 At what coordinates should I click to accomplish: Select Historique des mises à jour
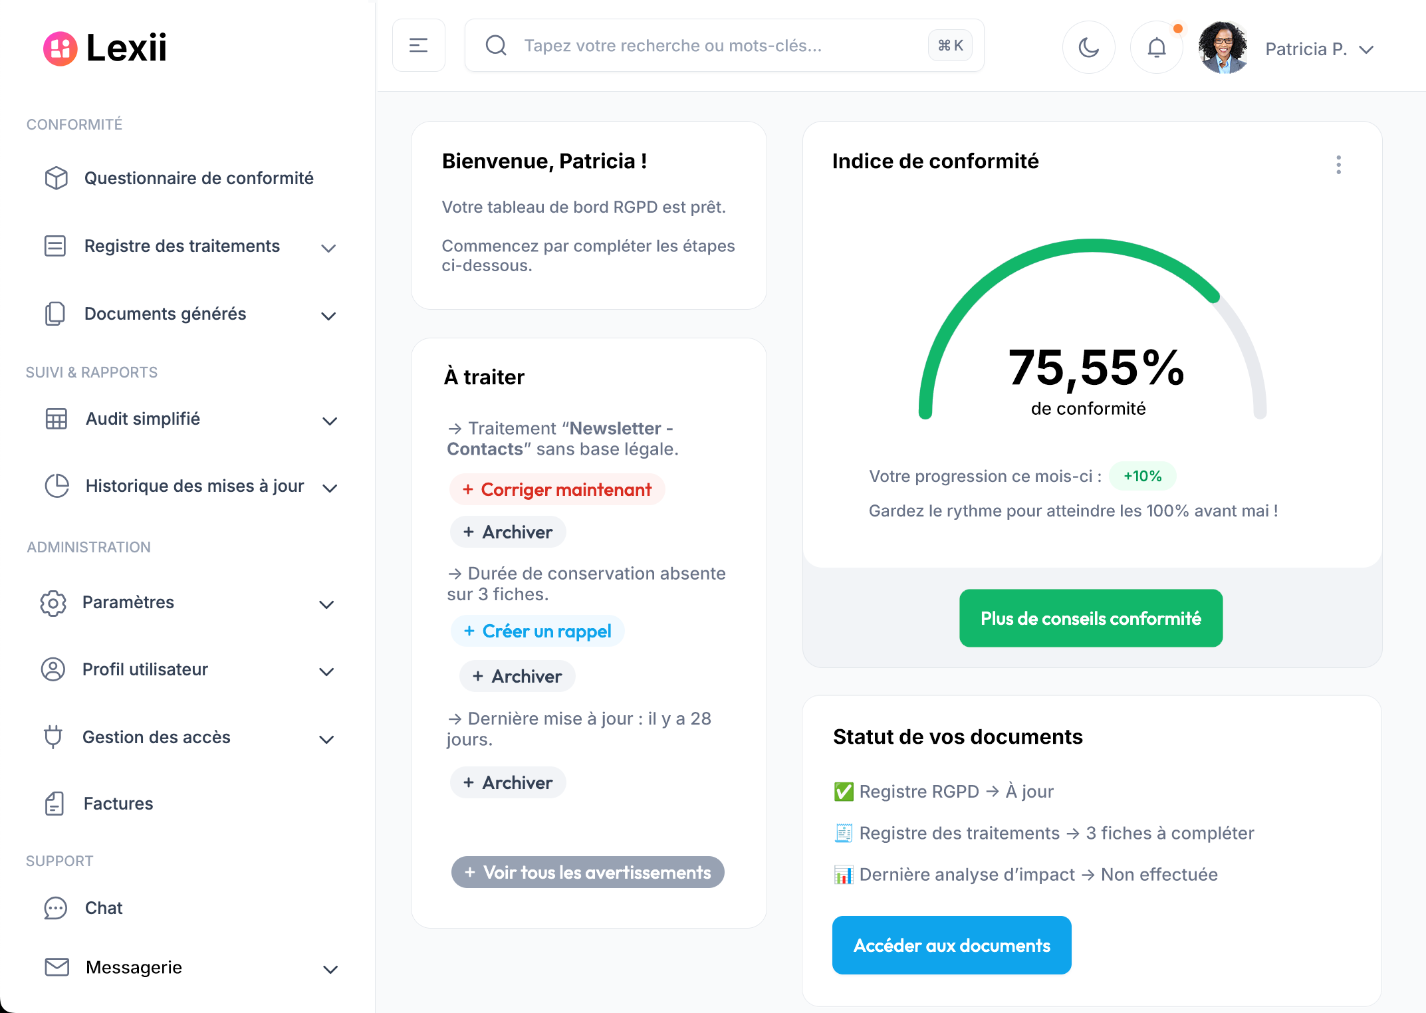tap(194, 486)
